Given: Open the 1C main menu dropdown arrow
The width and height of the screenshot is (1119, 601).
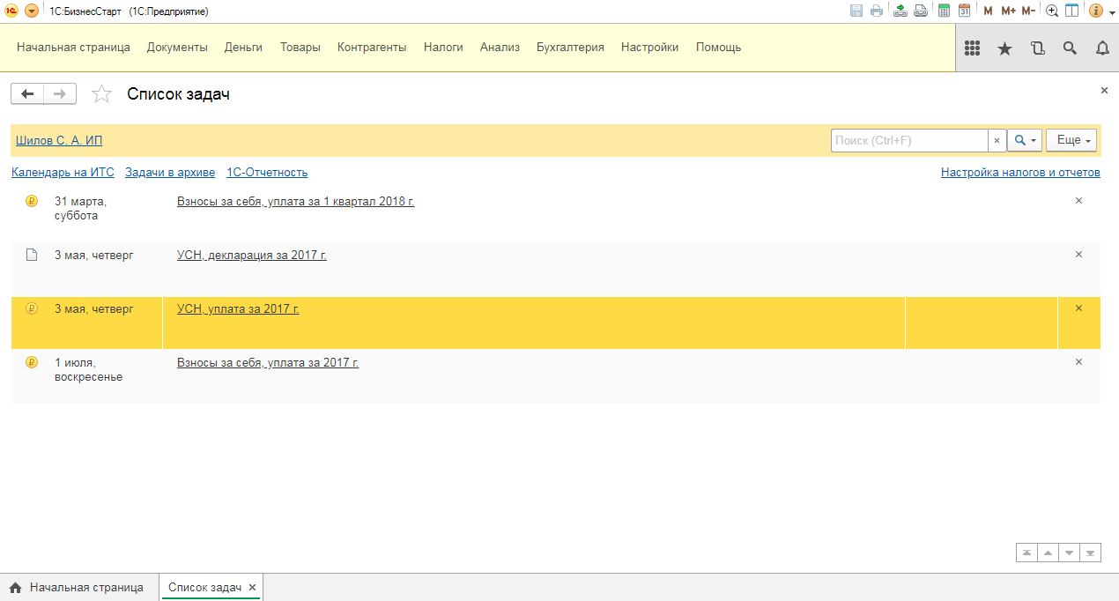Looking at the screenshot, I should pos(32,11).
